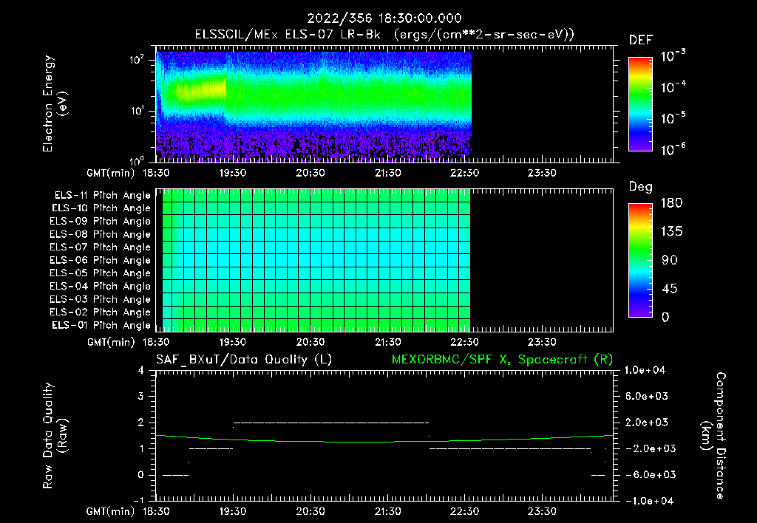Select the ELS-10 Pitch Angle row label
Viewport: 757px width, 523px height.
[x=101, y=208]
